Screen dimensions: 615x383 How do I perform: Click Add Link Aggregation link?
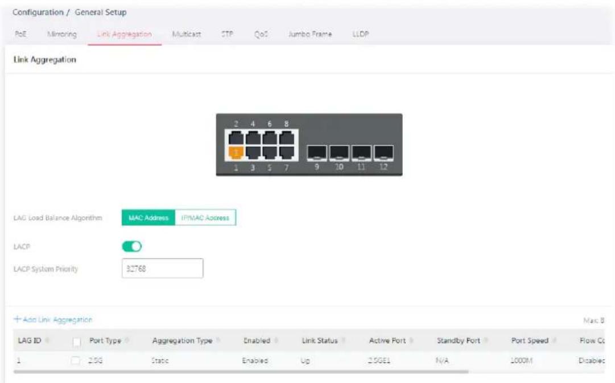(53, 319)
